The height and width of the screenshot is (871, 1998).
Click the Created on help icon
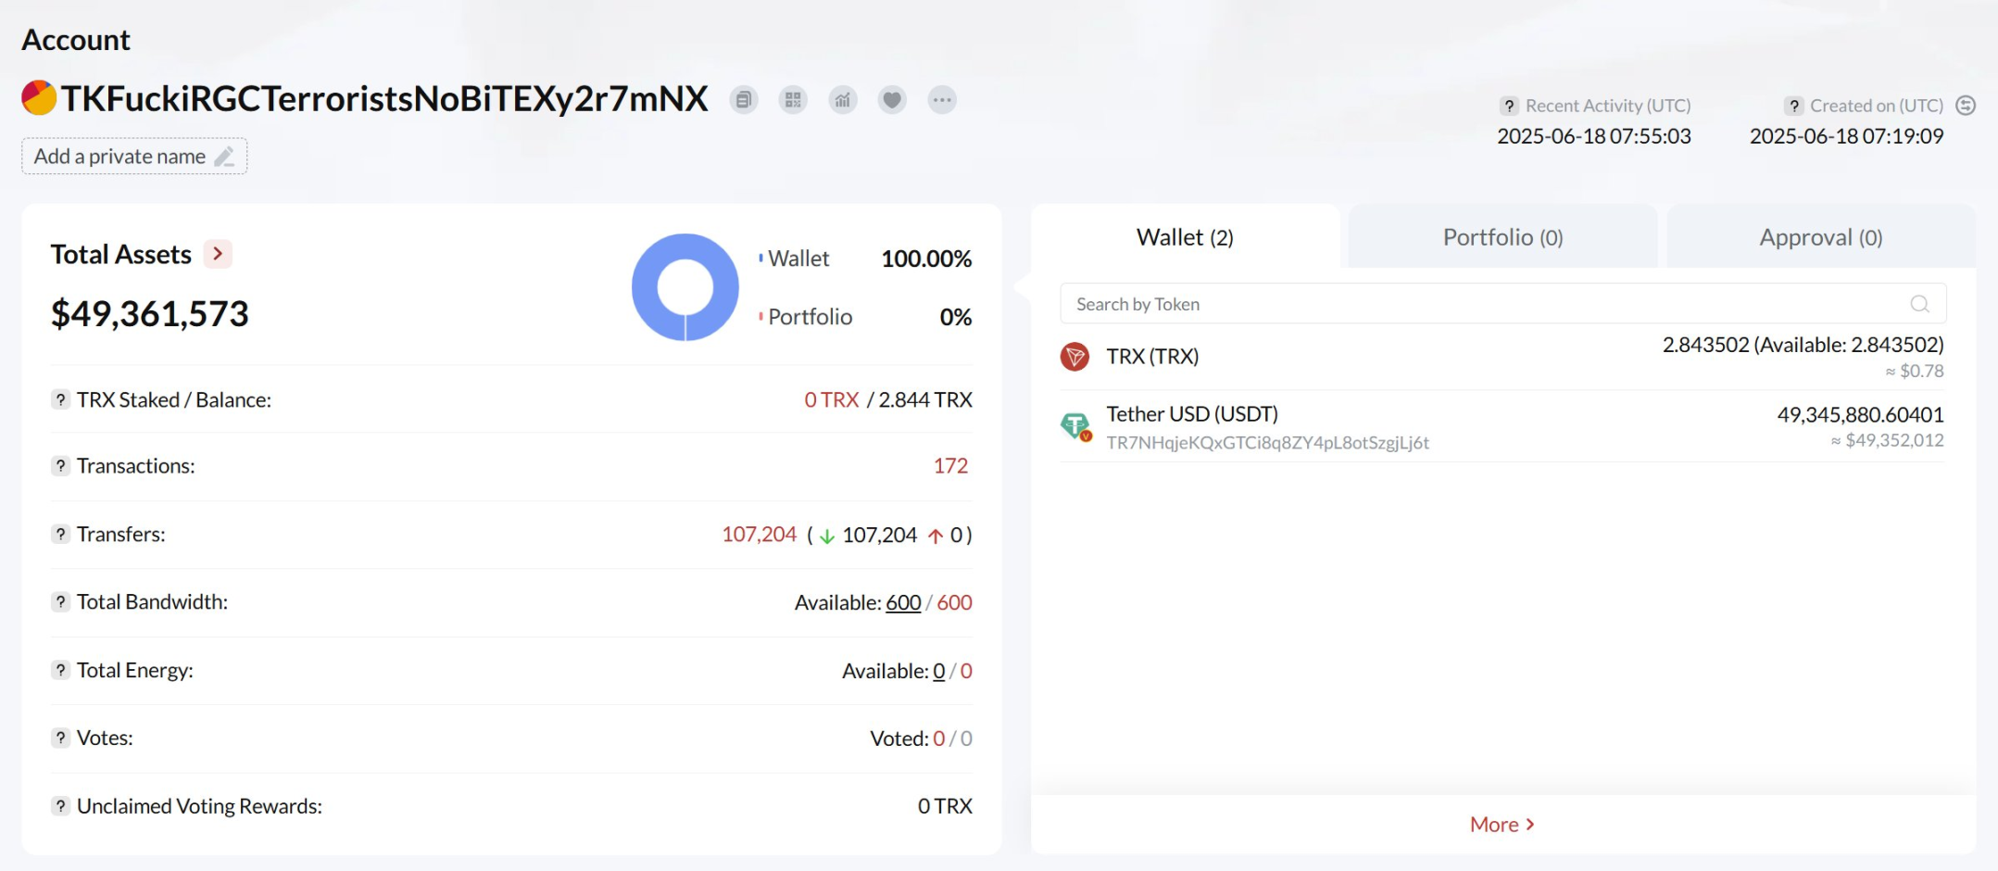tap(1794, 106)
